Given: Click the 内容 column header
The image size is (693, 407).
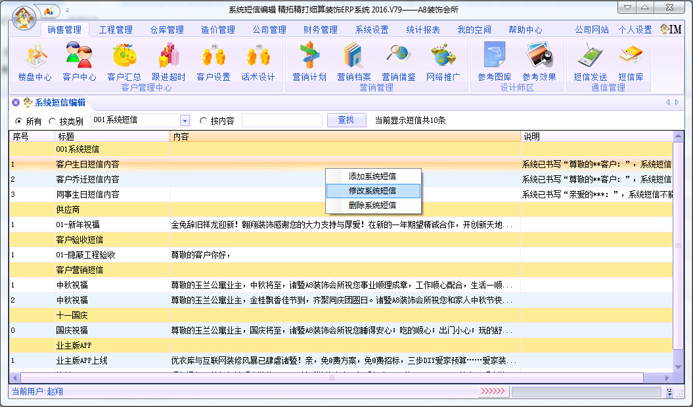Looking at the screenshot, I should point(345,137).
